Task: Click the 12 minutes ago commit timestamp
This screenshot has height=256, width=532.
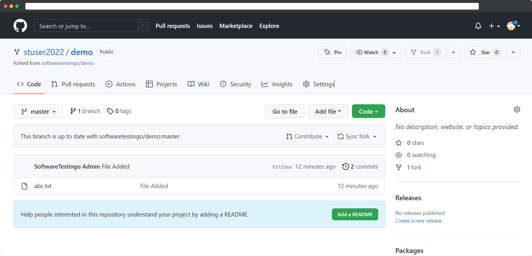Action: pyautogui.click(x=315, y=167)
